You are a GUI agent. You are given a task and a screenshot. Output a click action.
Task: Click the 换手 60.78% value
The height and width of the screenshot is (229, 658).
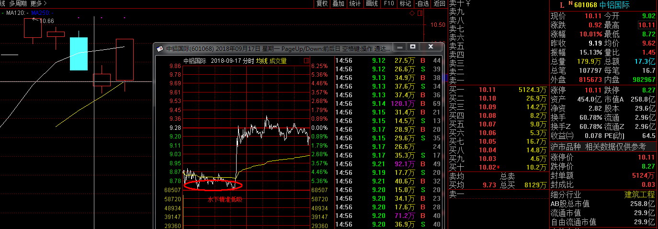point(590,117)
